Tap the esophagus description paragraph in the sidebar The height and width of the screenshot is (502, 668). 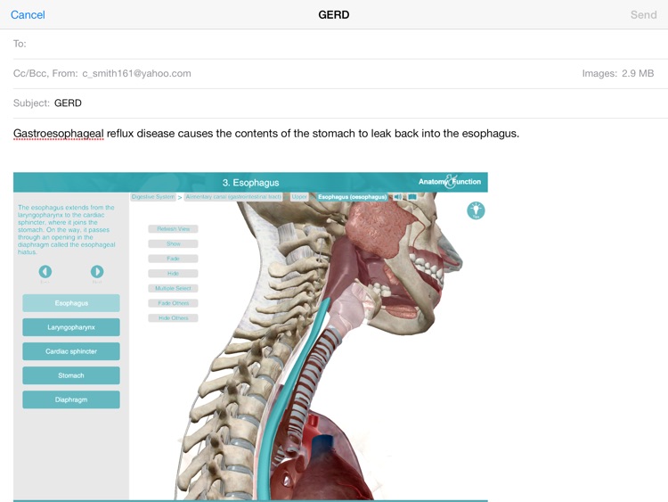click(67, 229)
